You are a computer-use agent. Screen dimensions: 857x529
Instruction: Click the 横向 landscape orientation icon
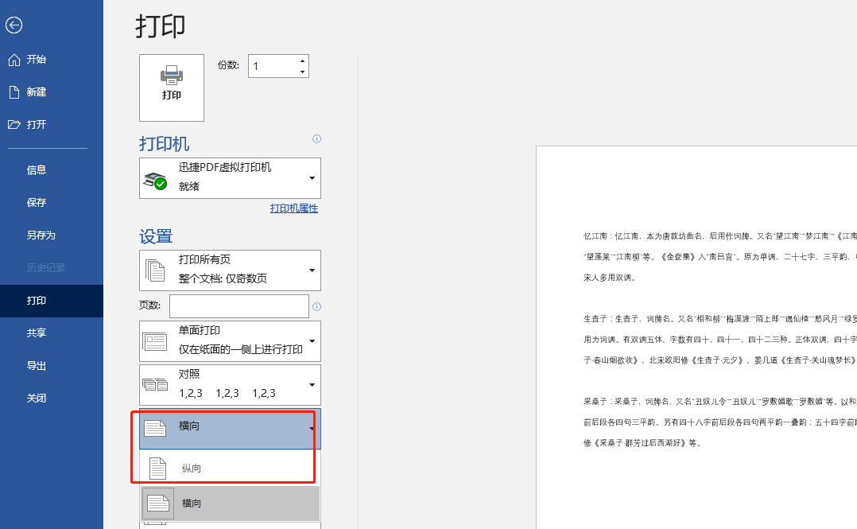(156, 426)
